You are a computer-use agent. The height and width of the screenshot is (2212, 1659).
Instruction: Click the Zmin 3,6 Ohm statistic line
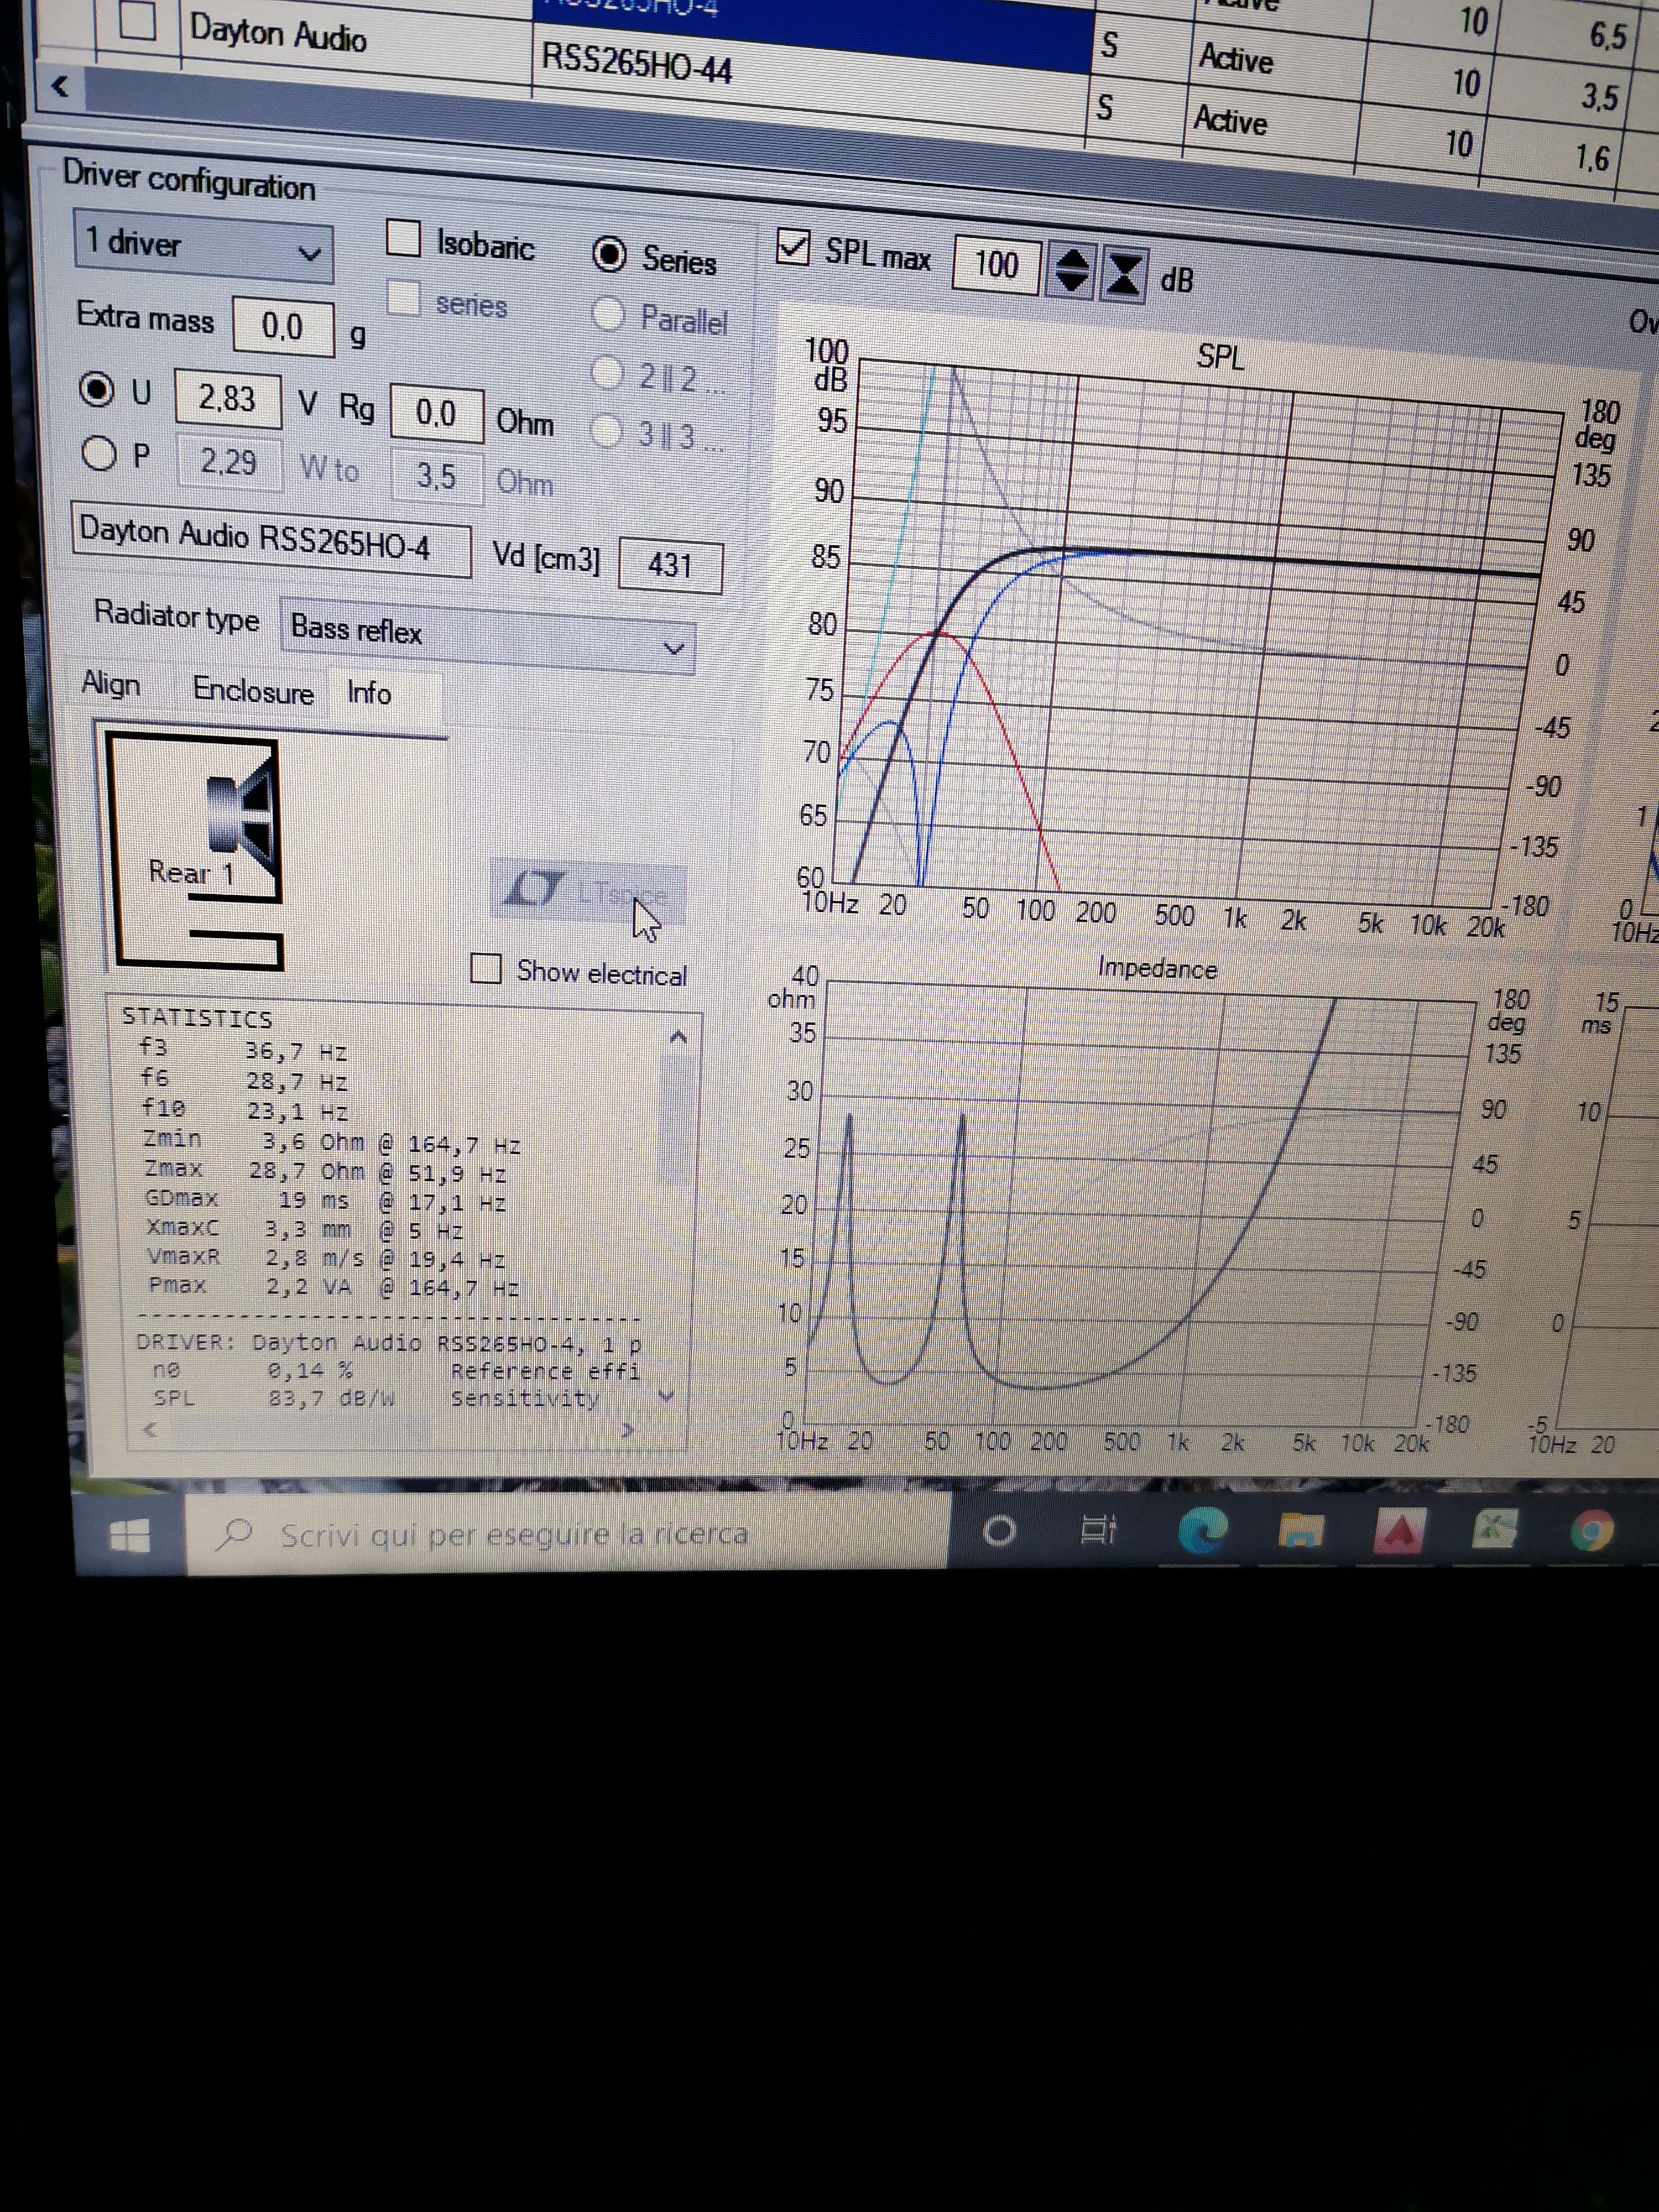332,1142
